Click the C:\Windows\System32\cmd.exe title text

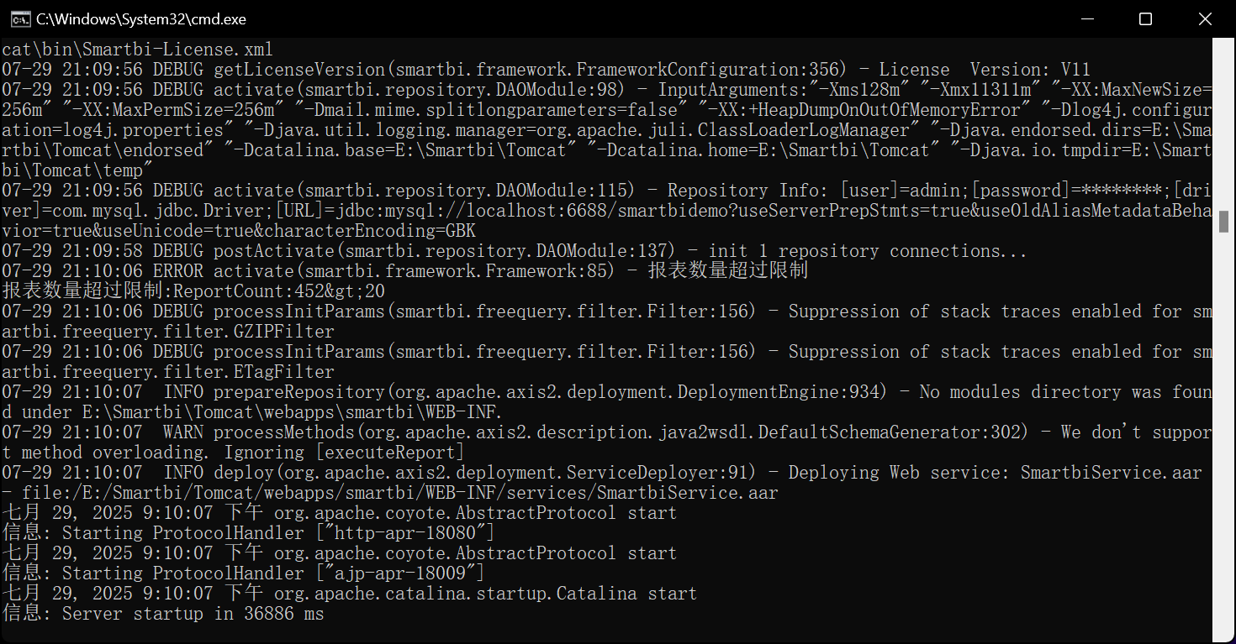point(141,18)
